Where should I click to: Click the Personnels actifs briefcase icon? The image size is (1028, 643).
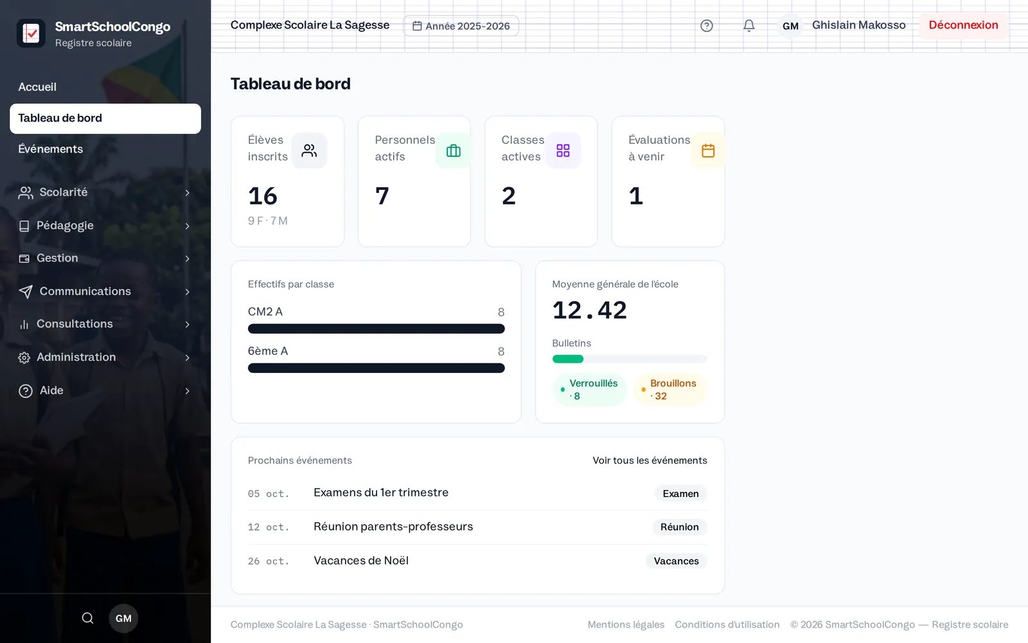[x=454, y=150]
